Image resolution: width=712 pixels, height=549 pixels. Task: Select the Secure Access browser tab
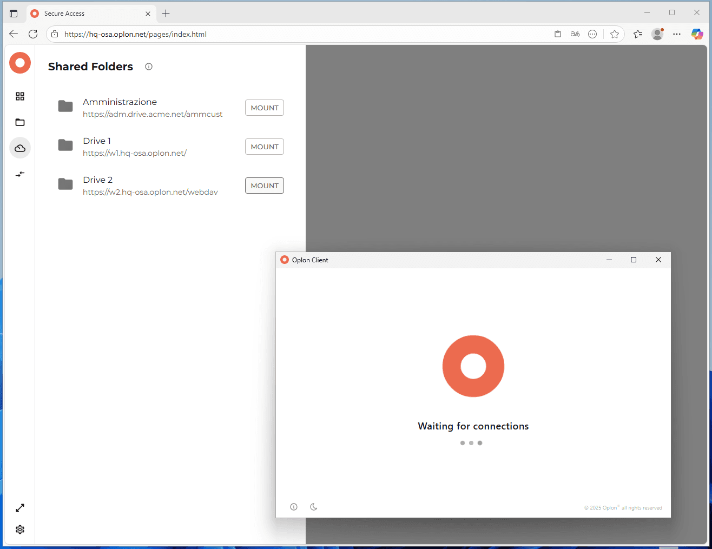tap(87, 14)
